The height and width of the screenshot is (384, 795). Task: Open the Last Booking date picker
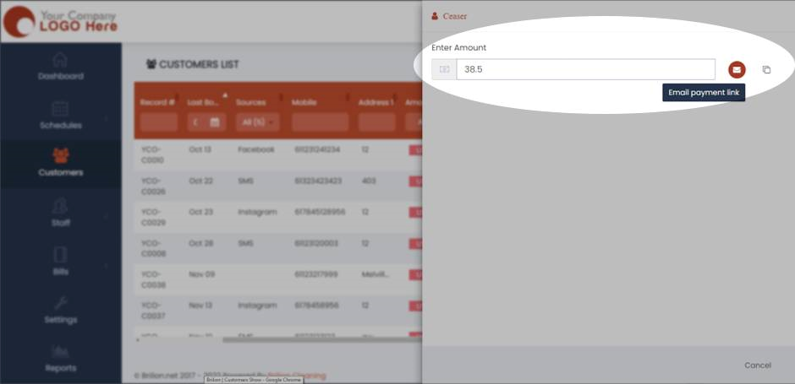click(215, 122)
